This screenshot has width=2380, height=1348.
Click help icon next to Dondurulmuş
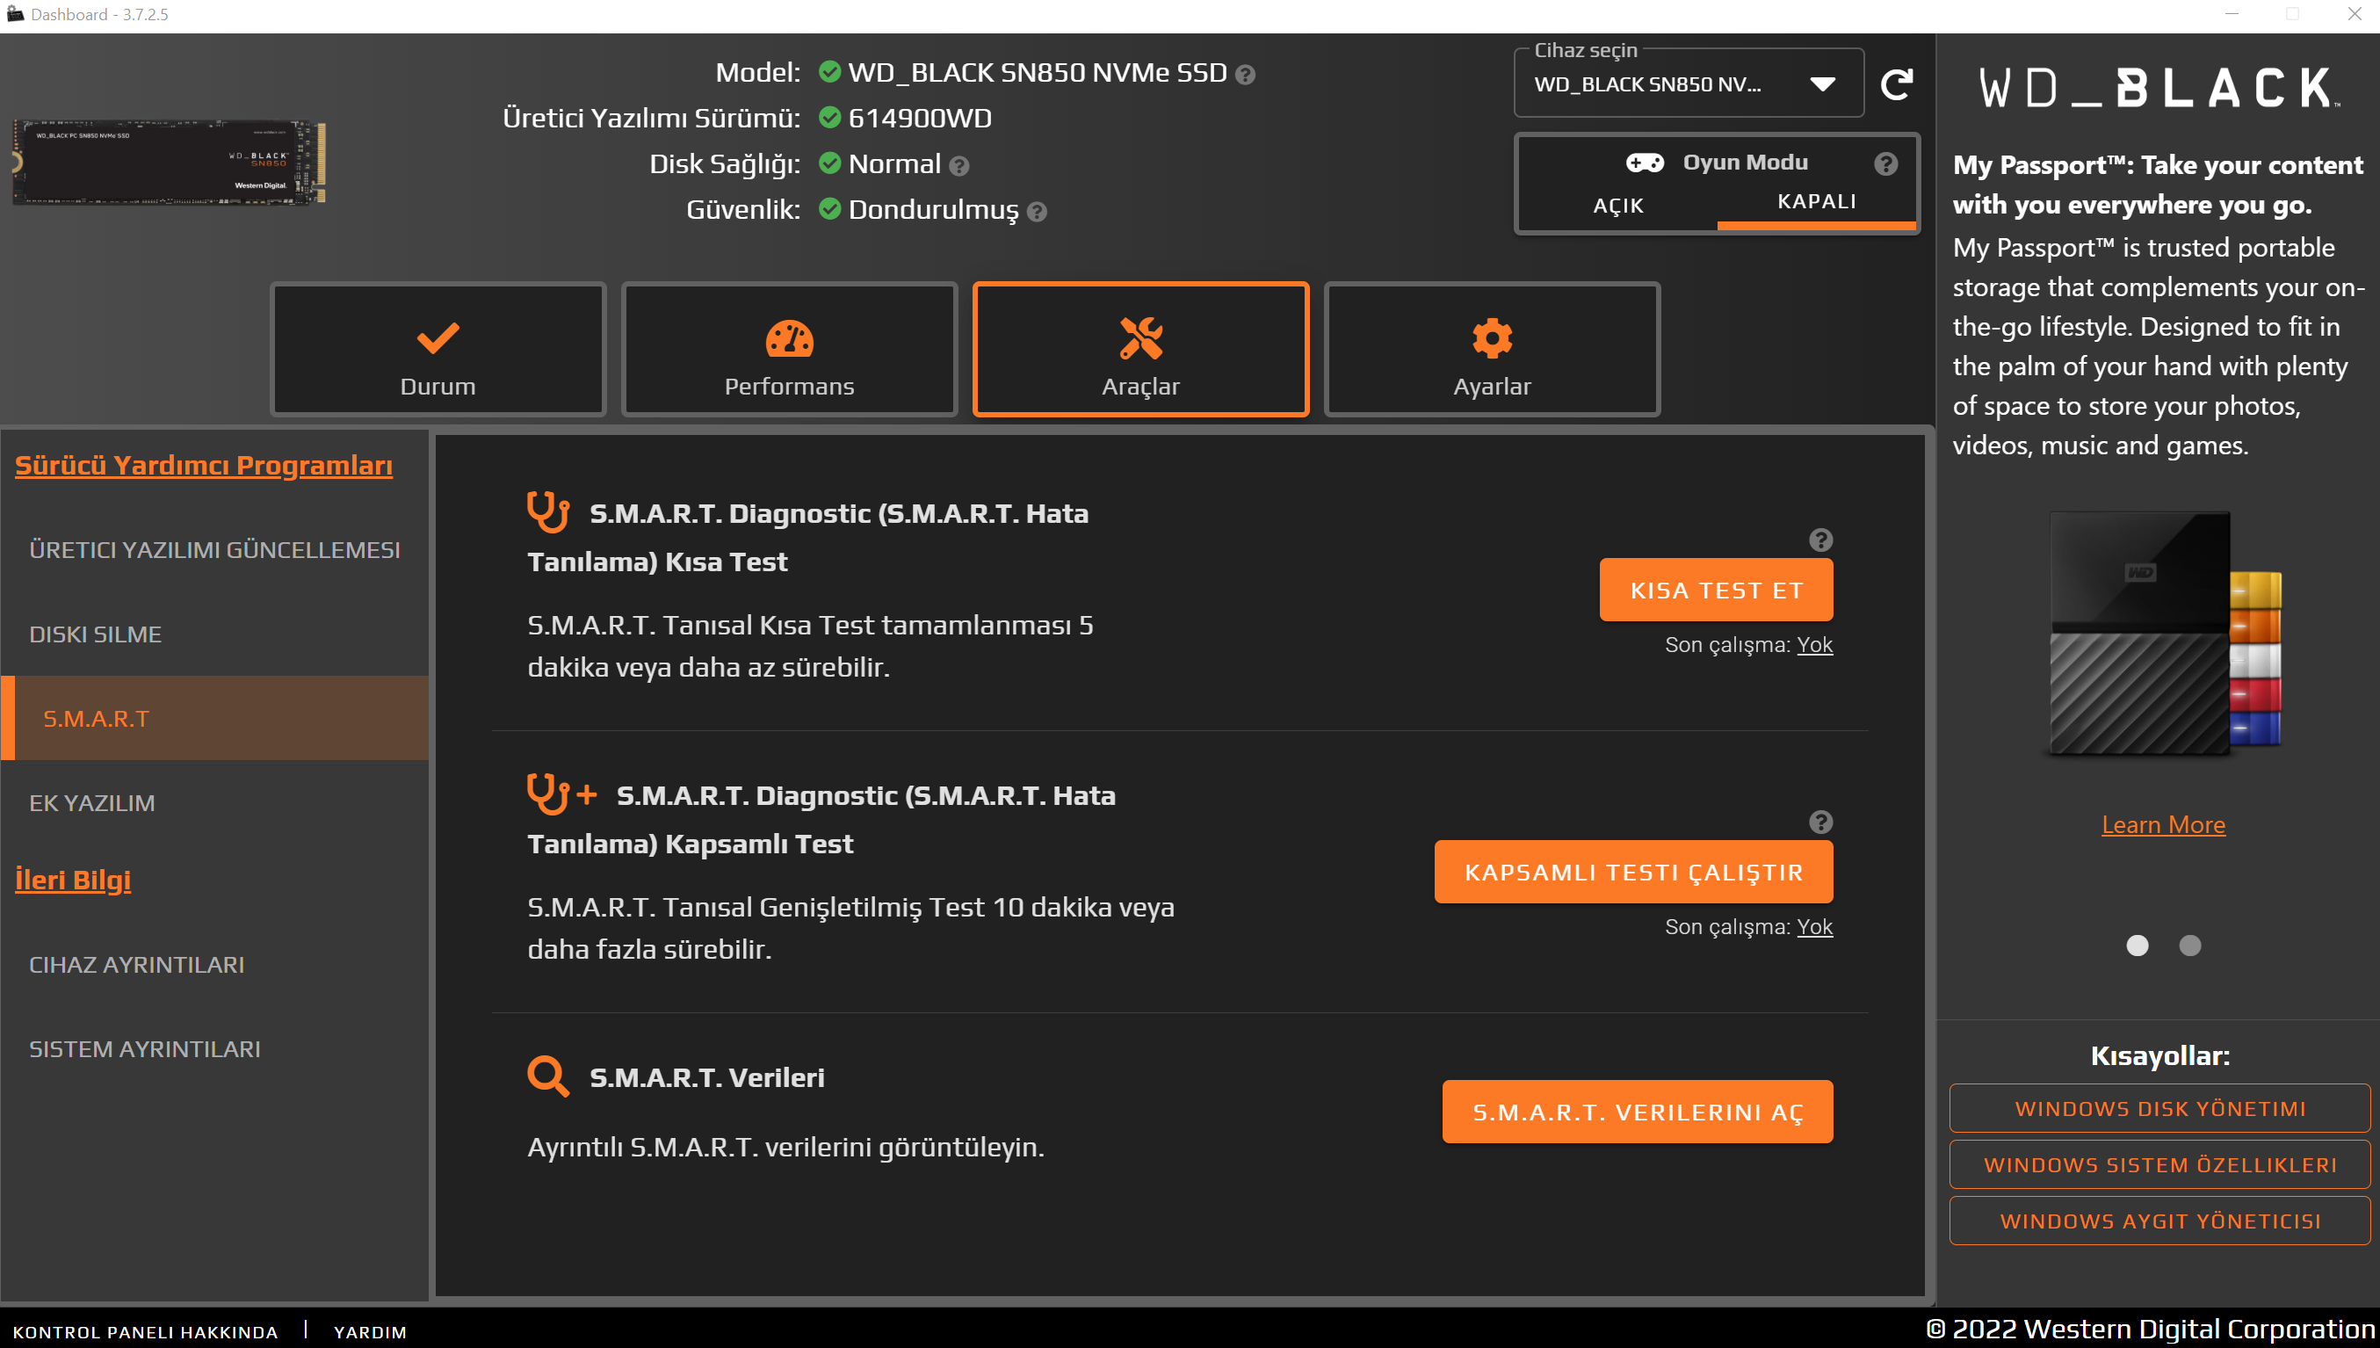coord(1038,212)
